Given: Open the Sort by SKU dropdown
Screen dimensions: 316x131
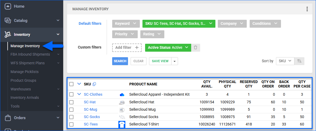Looking at the screenshot, I should point(285,61).
